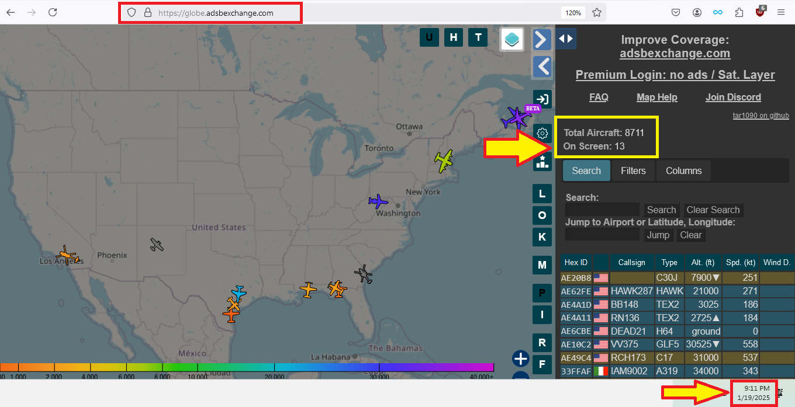795x407 pixels.
Task: Sort the table by Hex ID
Action: click(x=576, y=263)
